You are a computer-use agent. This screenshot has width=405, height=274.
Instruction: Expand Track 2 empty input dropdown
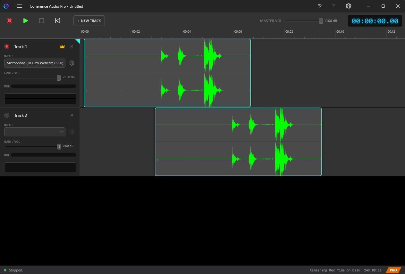(35, 132)
